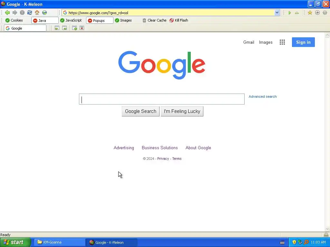The image size is (330, 247).
Task: Open the Business Solutions link
Action: click(160, 148)
